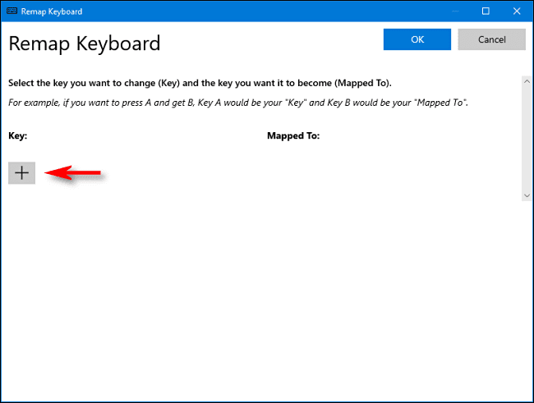This screenshot has height=403, width=534.
Task: Select the "Mapped To:" column label
Action: click(293, 135)
